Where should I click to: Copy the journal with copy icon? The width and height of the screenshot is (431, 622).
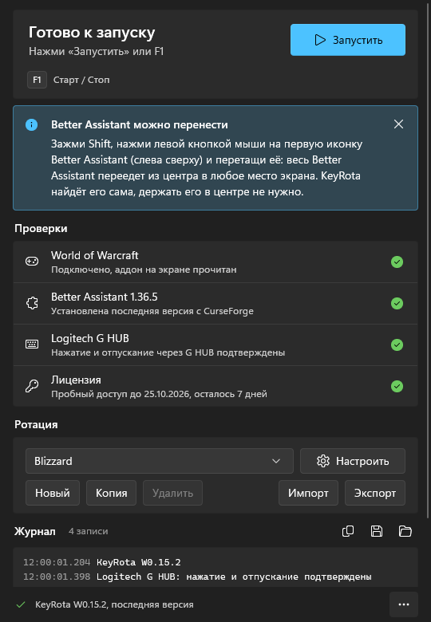(348, 531)
